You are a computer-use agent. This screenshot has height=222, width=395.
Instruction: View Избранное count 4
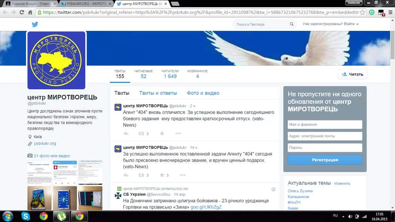coord(197,74)
